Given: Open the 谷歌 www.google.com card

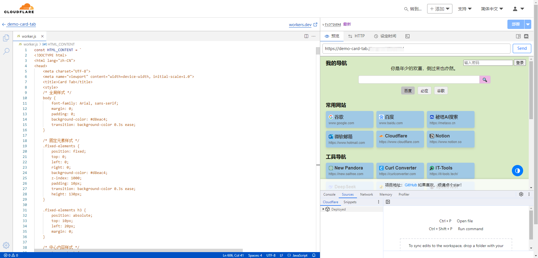Looking at the screenshot, I should click(x=350, y=119).
